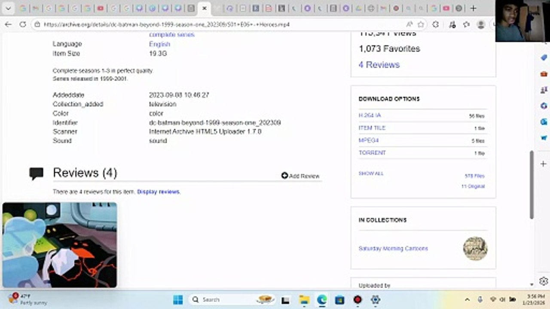Open the Windows Start menu
Viewport: 550px width, 309px height.
click(x=178, y=300)
